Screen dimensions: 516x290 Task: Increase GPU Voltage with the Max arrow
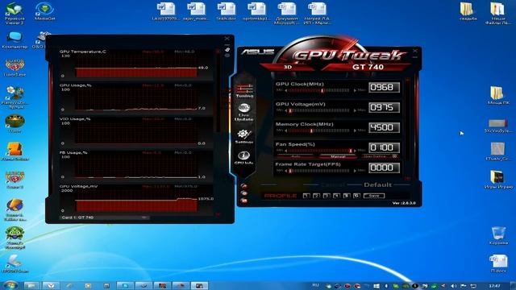tap(355, 111)
